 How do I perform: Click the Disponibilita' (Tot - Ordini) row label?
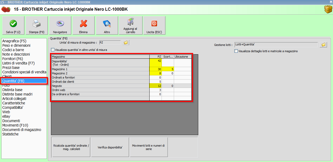tap(100, 63)
